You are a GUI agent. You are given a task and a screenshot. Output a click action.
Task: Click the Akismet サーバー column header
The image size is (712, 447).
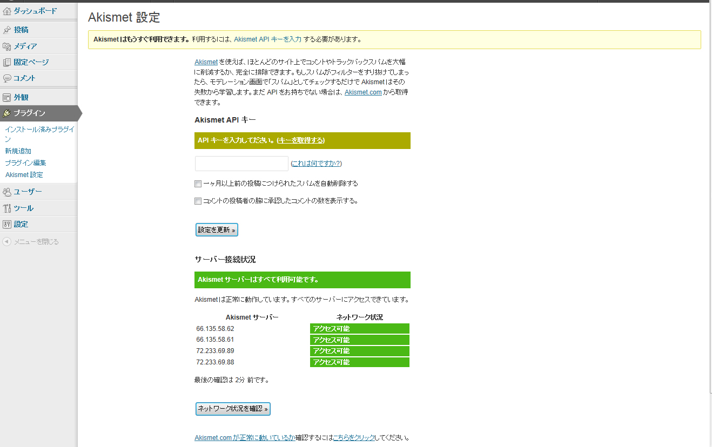click(x=252, y=317)
